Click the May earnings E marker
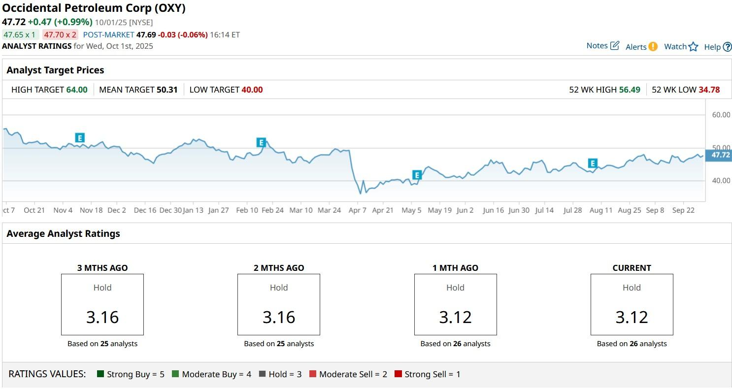Viewport: 732px width, 389px height. pos(417,174)
